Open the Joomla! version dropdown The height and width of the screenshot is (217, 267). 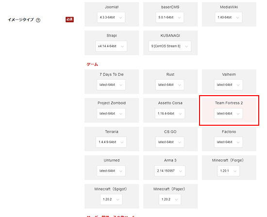[111, 17]
